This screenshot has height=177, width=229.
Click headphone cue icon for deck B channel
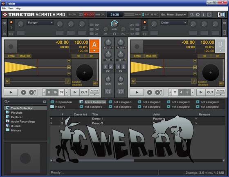(121, 92)
